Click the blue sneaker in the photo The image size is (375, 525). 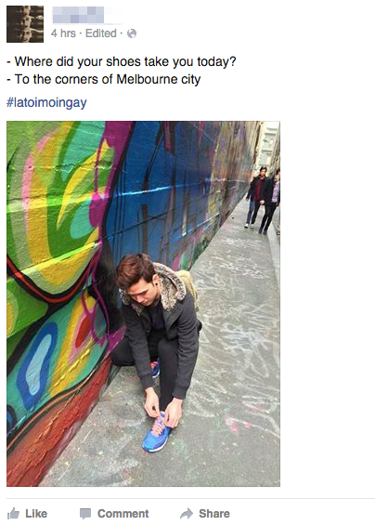157,434
